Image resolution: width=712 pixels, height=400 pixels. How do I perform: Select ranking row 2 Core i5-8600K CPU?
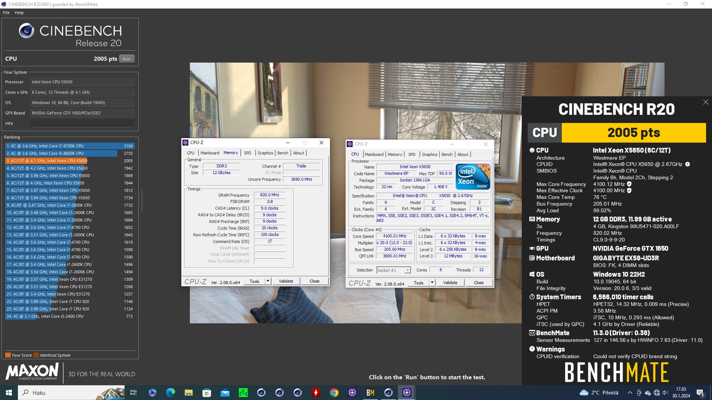pyautogui.click(x=70, y=153)
